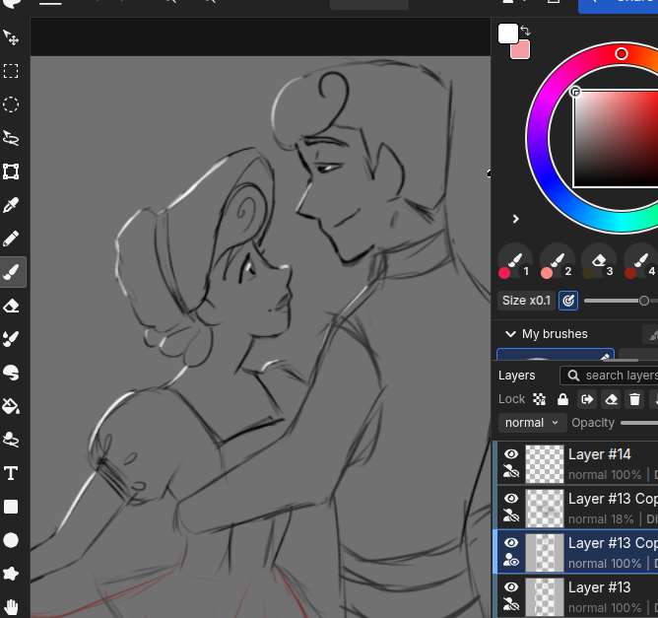Select white foreground color swatch

(x=507, y=34)
